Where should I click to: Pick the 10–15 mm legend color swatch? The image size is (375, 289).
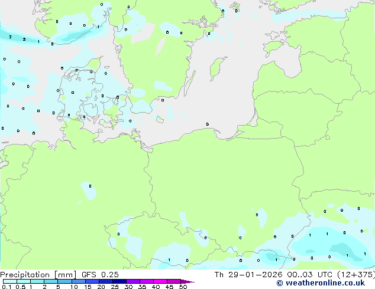click(78, 281)
